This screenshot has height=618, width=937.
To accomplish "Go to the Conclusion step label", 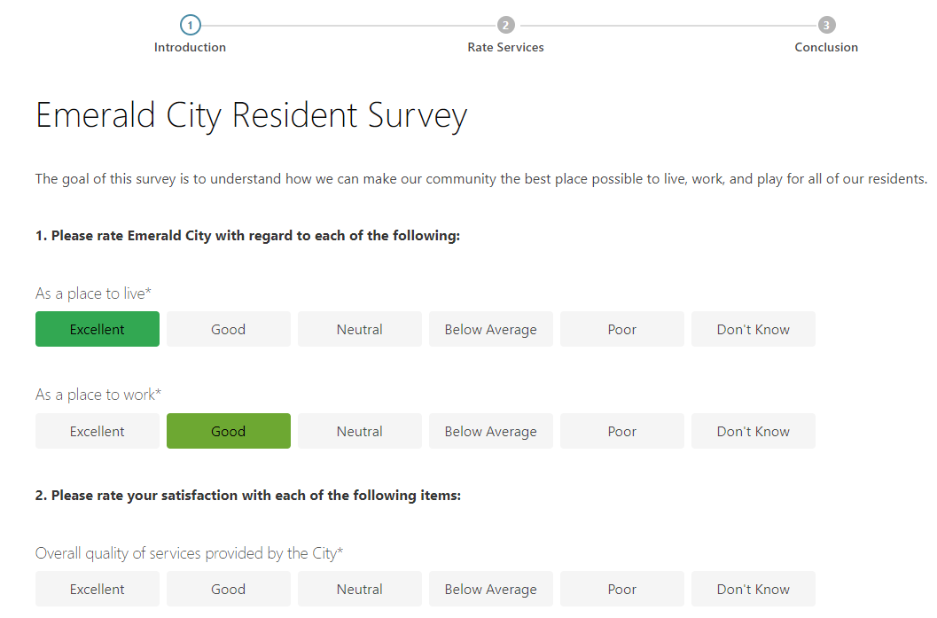I will pos(826,47).
